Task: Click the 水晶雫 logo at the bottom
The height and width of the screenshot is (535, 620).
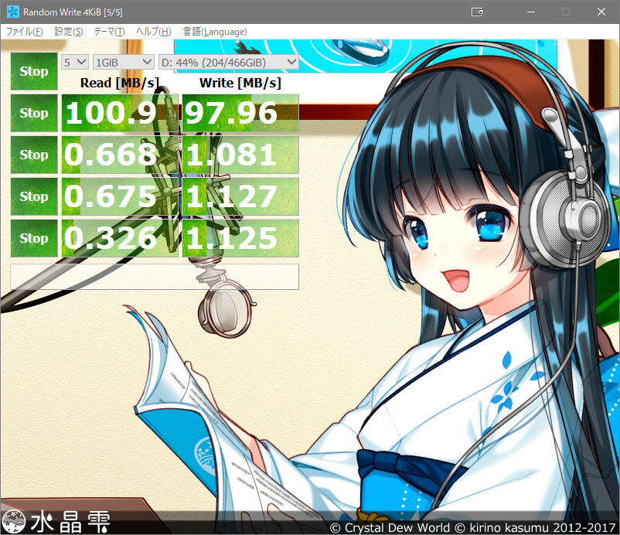Action: click(x=56, y=521)
